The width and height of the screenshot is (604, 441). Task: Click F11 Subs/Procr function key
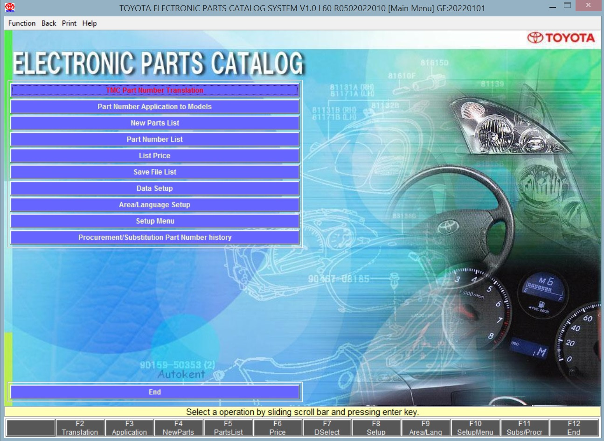pyautogui.click(x=525, y=428)
